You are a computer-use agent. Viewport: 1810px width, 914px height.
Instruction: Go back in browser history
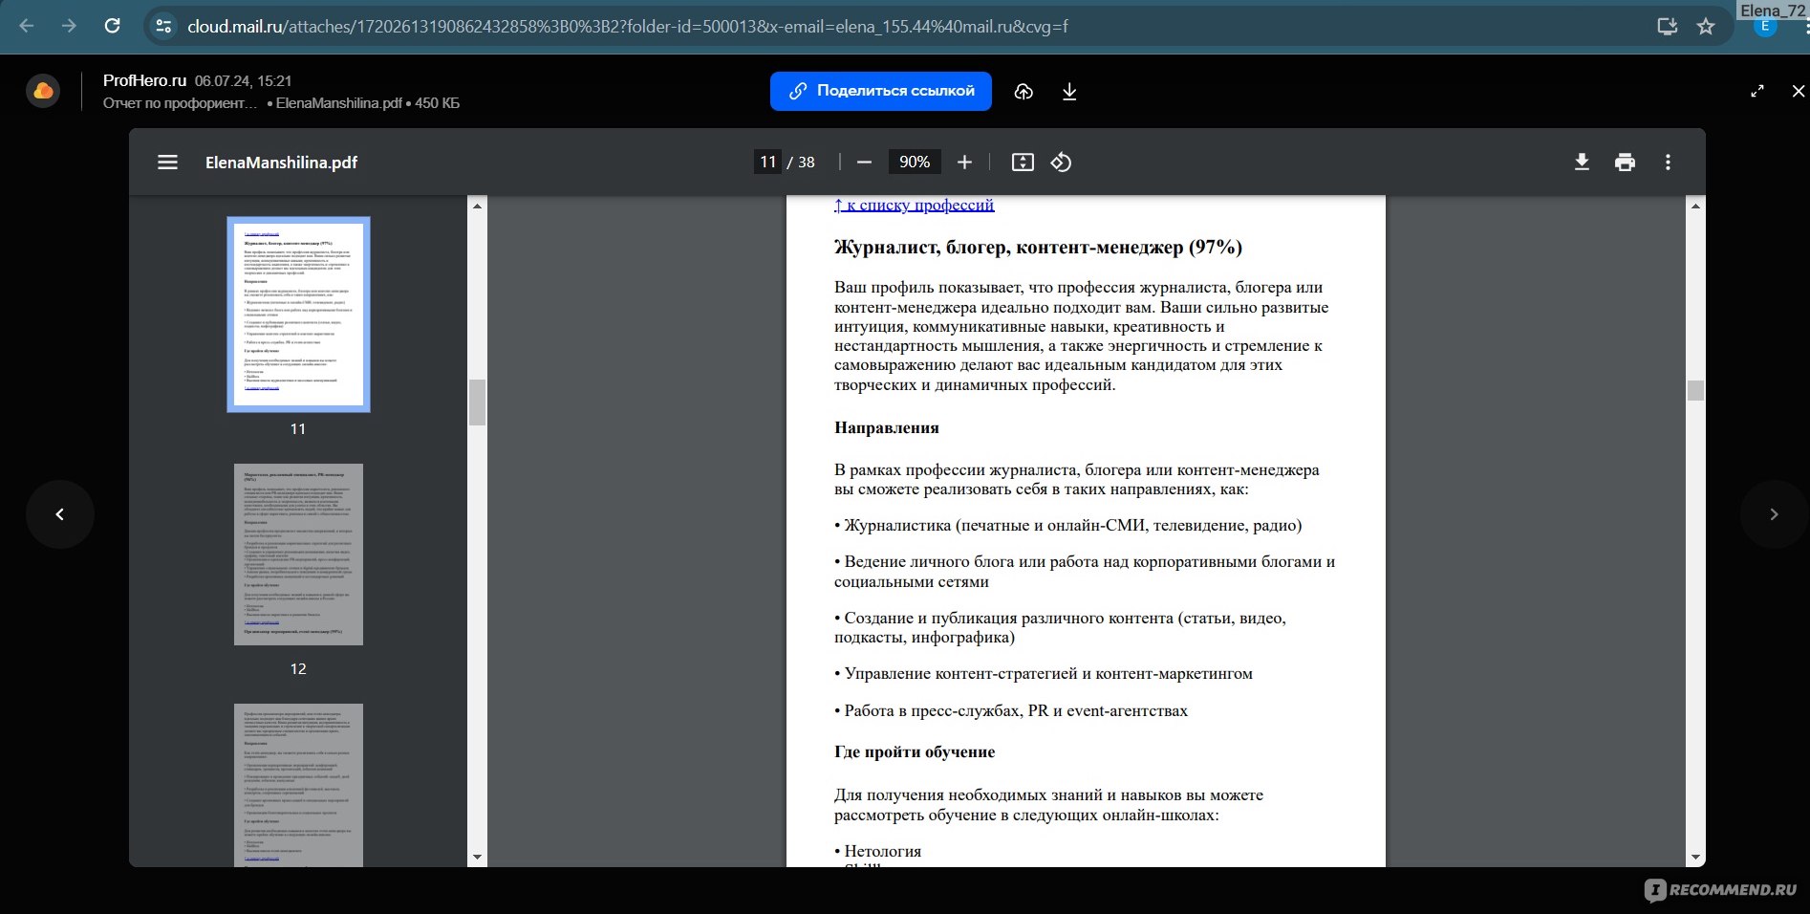point(27,26)
